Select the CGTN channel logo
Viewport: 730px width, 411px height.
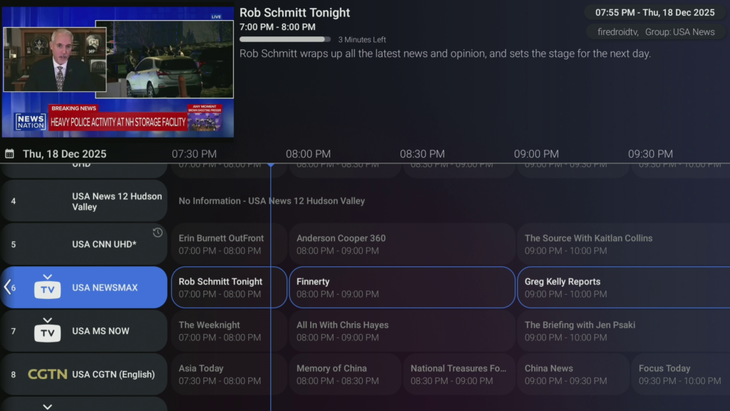point(48,374)
